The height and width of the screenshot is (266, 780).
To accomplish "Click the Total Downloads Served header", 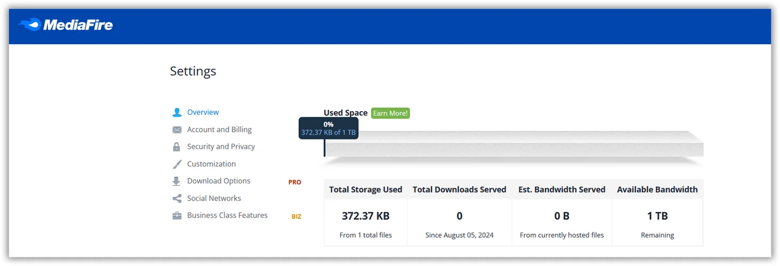I will (460, 189).
